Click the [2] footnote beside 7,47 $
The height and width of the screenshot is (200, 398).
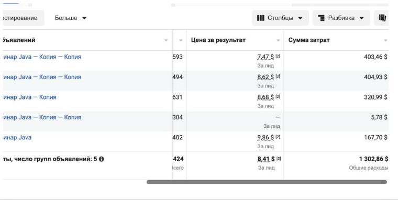(x=278, y=57)
